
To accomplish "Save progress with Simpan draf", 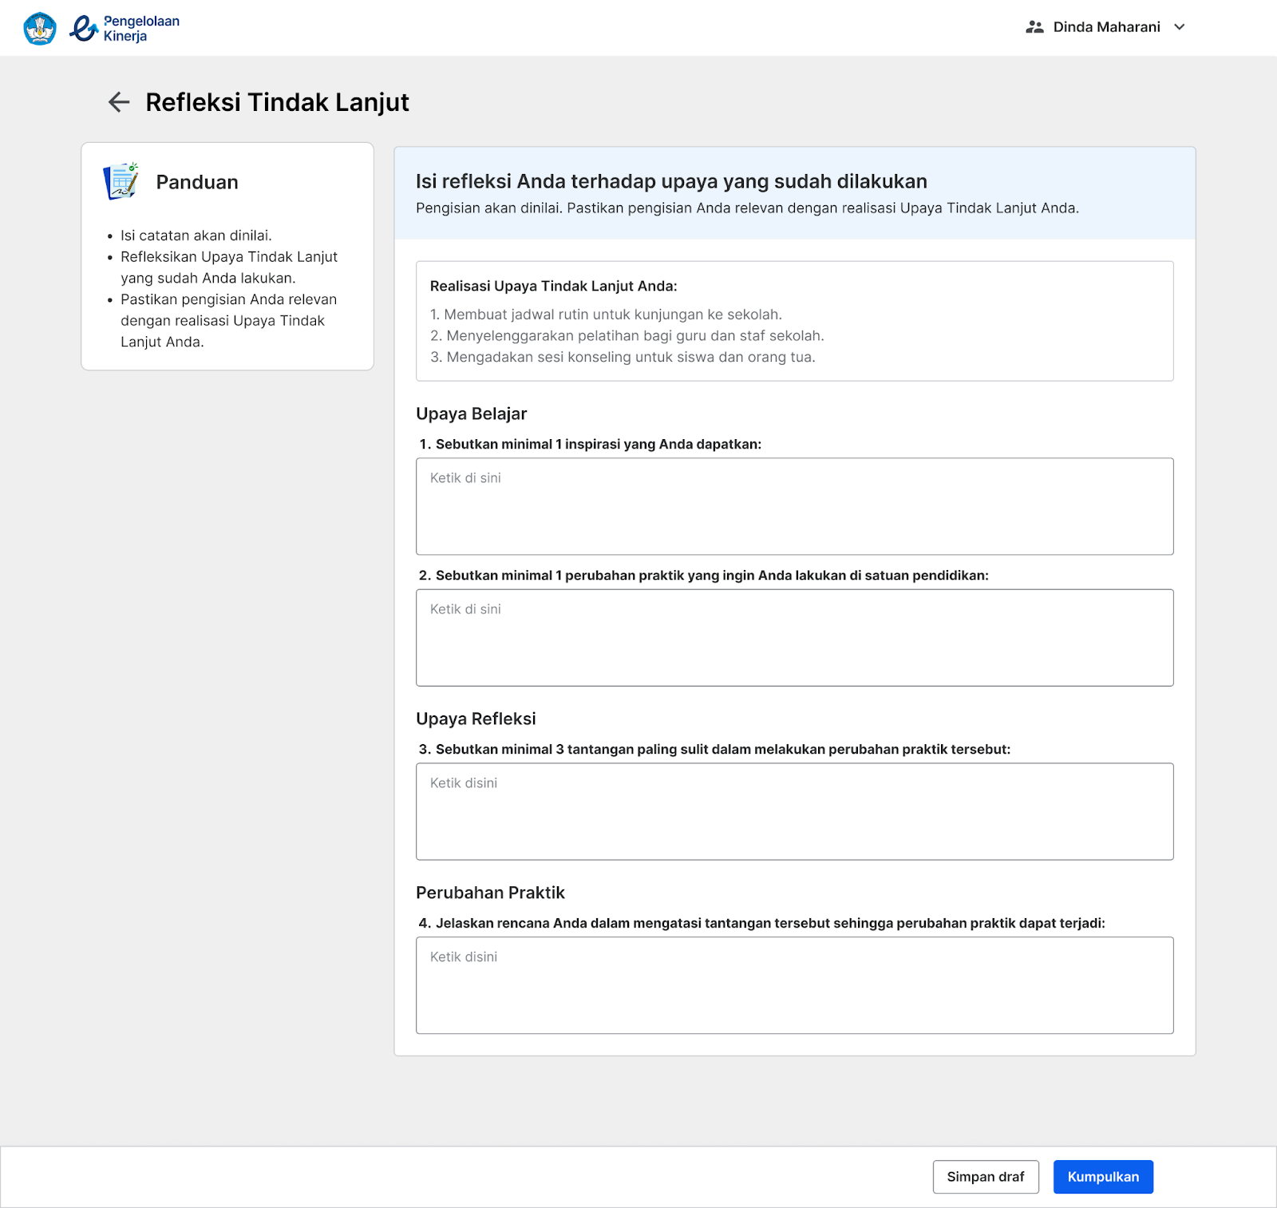I will [x=986, y=1177].
